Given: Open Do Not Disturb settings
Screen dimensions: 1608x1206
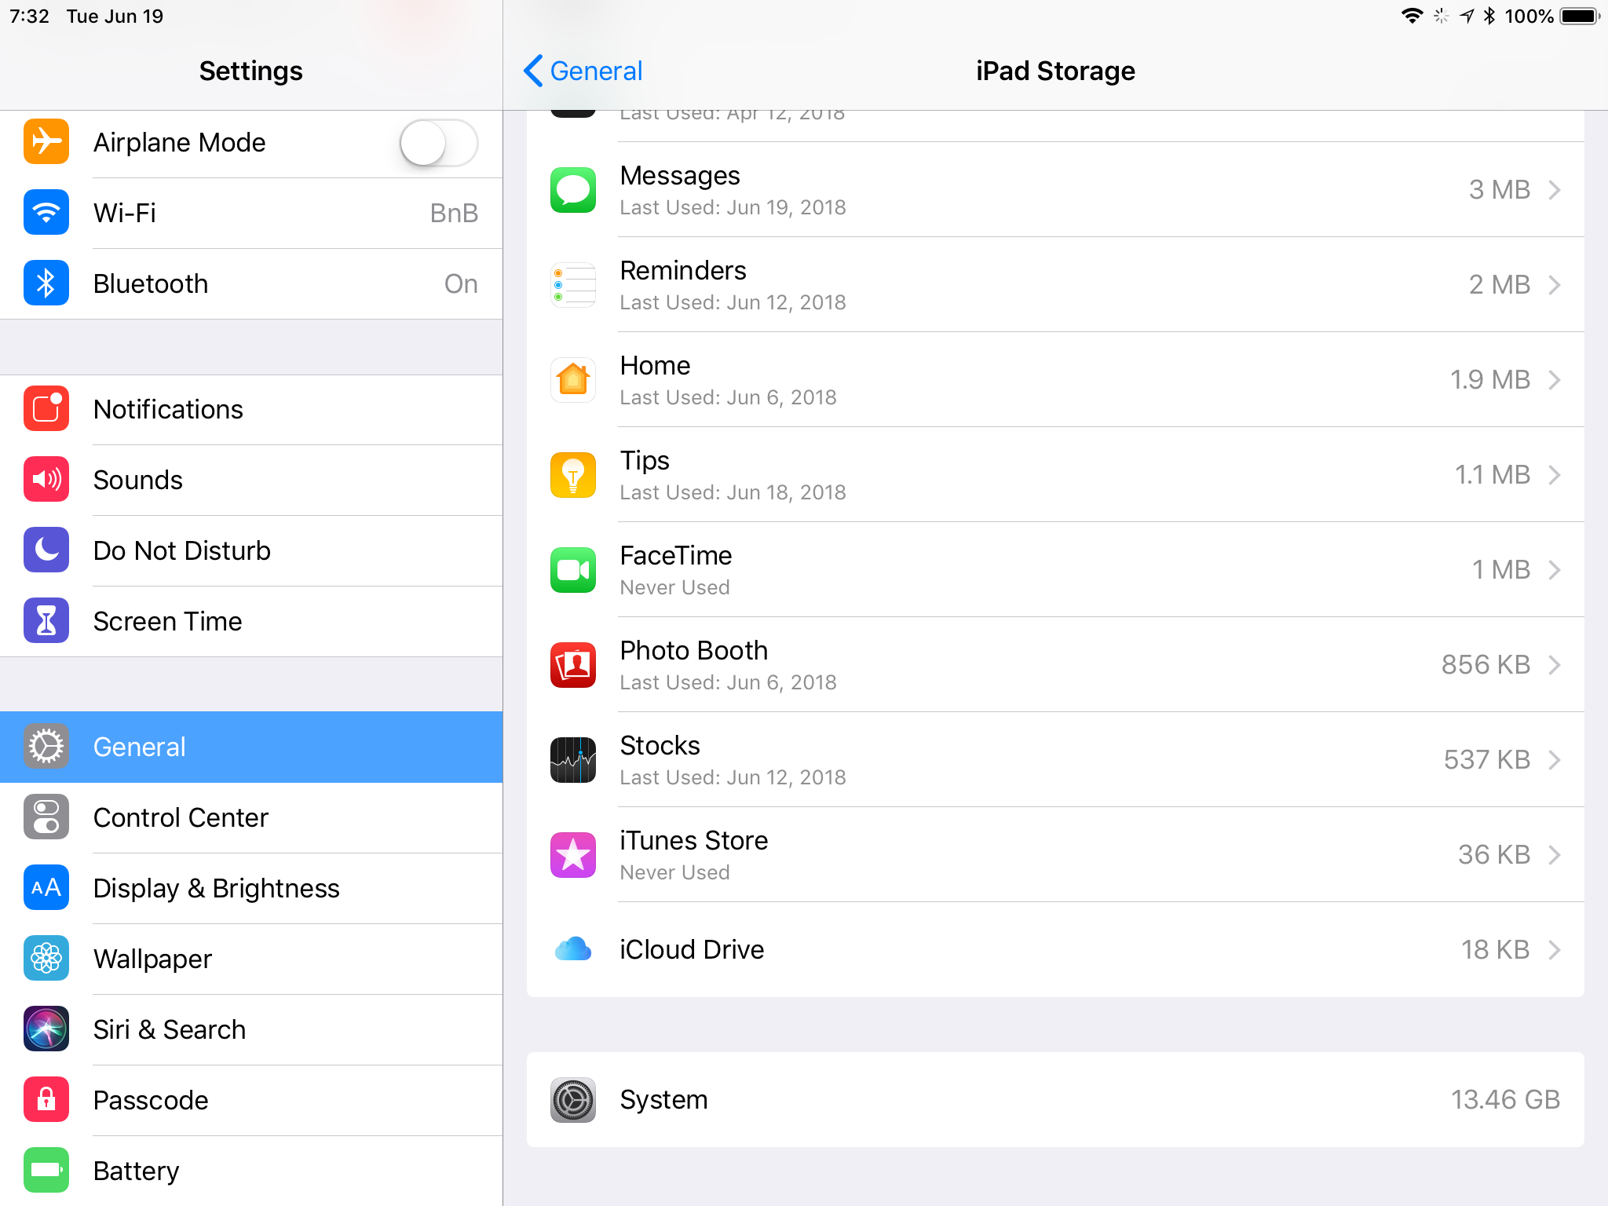Looking at the screenshot, I should click(251, 550).
